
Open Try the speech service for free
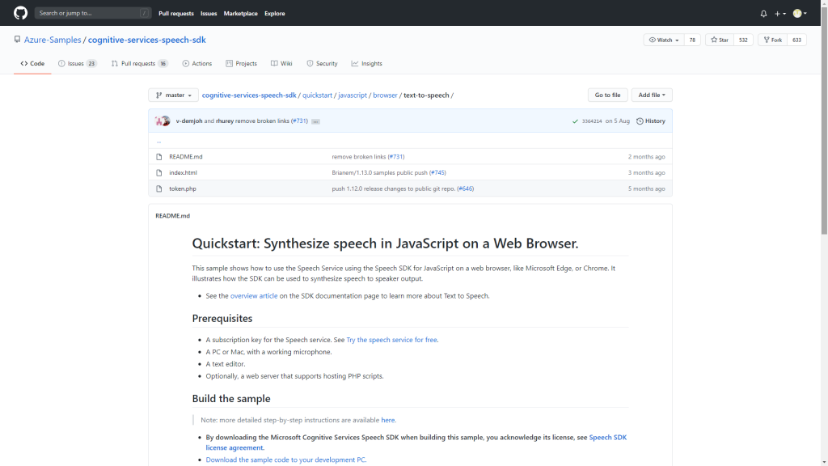391,340
